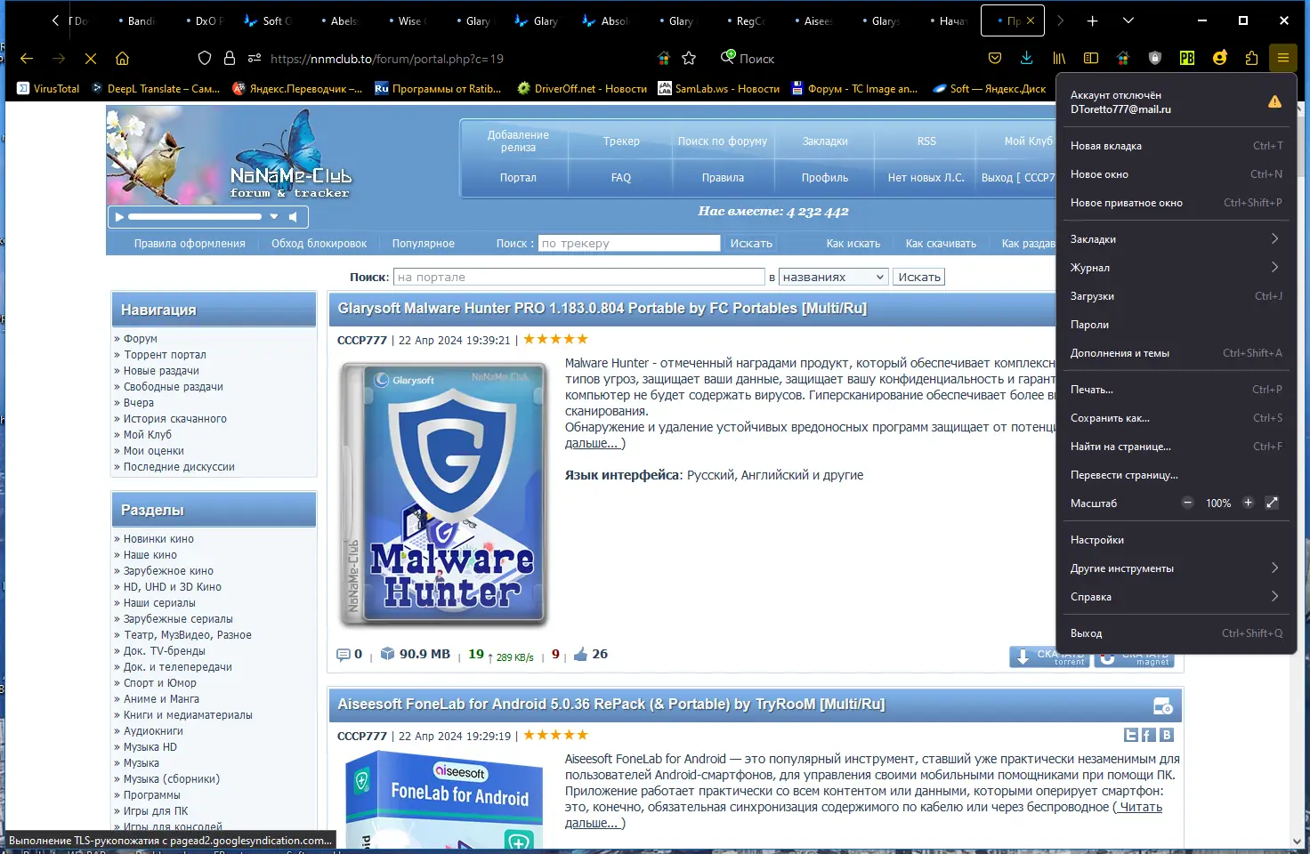1310x854 pixels.
Task: Toggle full screen from the zoom row
Action: point(1273,503)
